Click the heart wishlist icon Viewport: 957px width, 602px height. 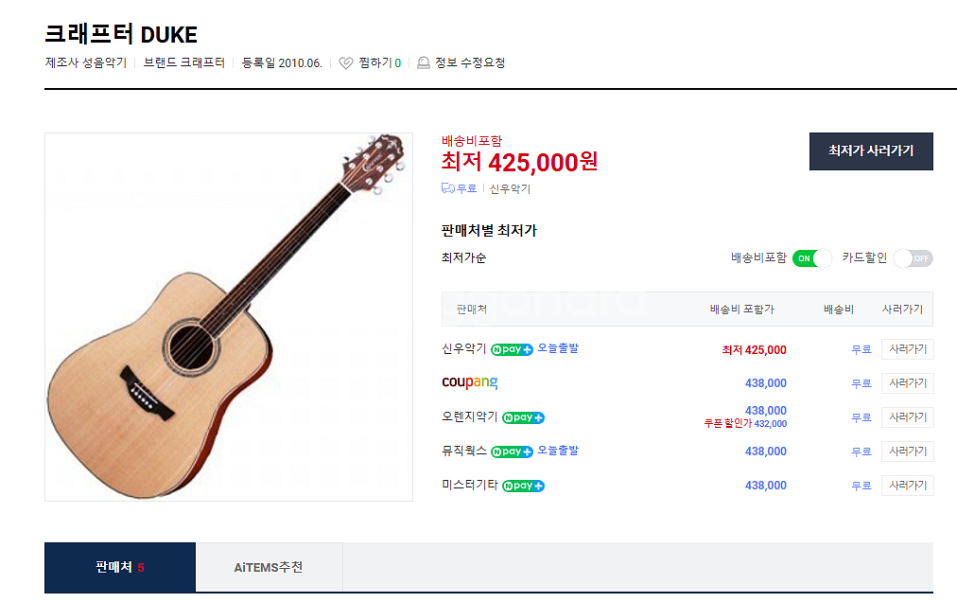(346, 63)
